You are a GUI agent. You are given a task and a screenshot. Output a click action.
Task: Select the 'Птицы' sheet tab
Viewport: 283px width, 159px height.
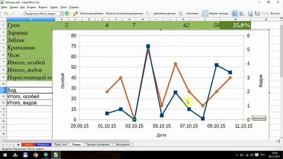(76, 144)
